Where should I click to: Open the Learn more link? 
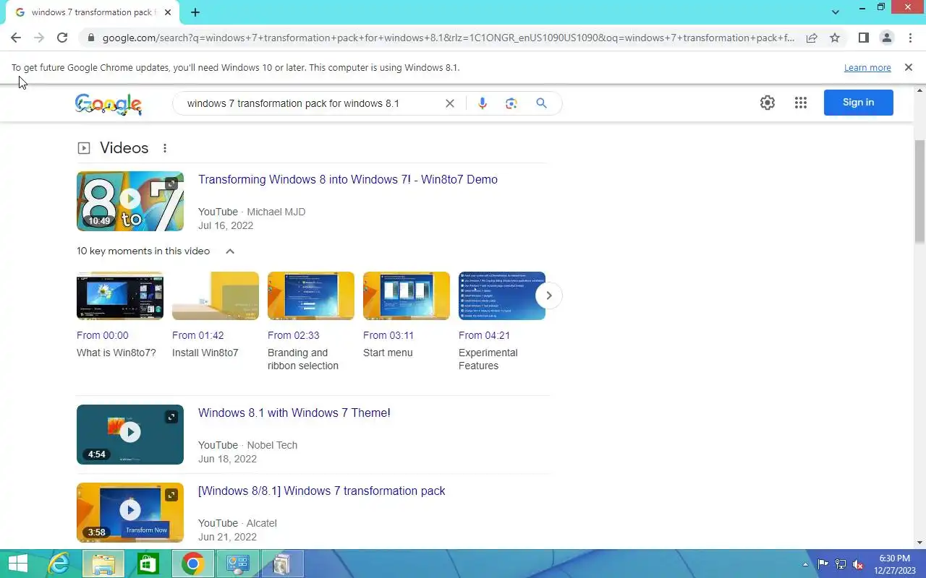coord(867,67)
